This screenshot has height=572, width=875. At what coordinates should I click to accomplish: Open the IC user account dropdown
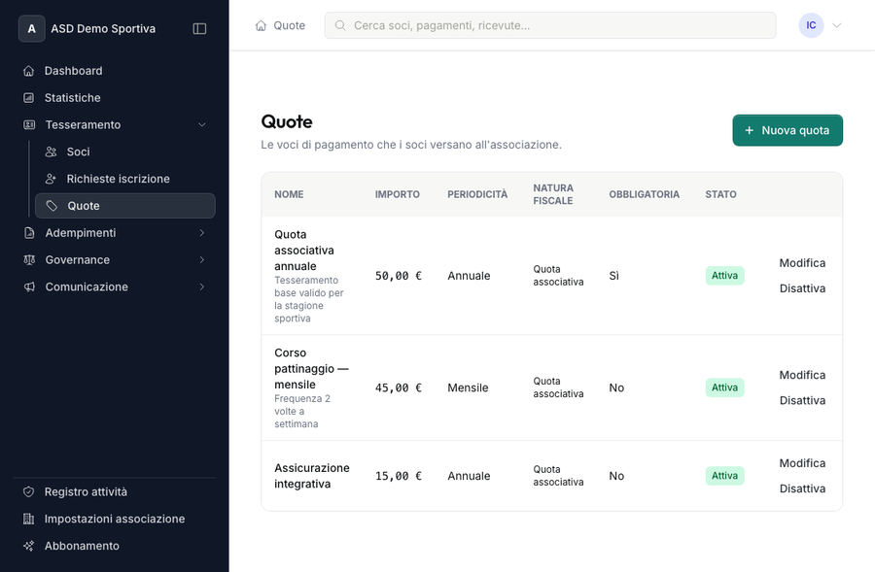(821, 25)
